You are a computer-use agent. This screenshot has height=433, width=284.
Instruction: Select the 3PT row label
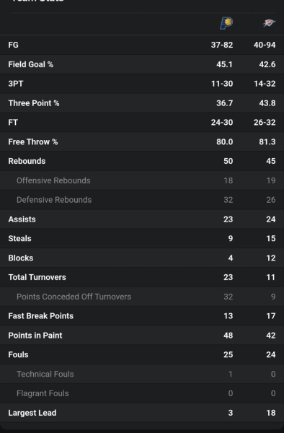(x=16, y=84)
